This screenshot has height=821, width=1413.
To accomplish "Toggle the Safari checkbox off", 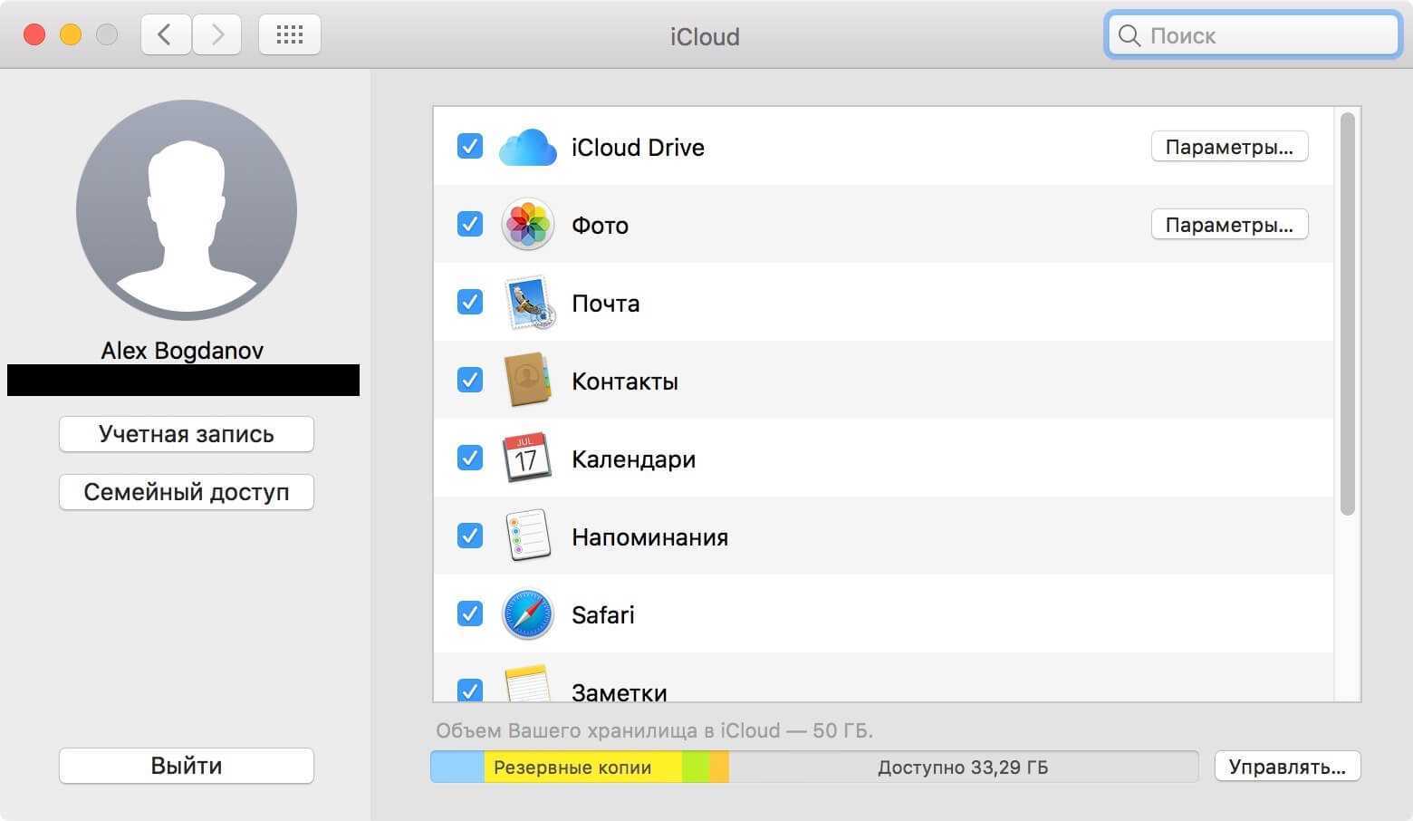I will [x=469, y=613].
